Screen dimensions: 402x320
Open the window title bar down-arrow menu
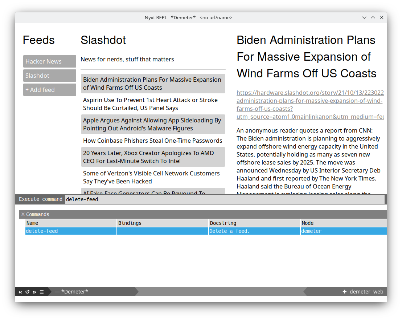point(364,17)
